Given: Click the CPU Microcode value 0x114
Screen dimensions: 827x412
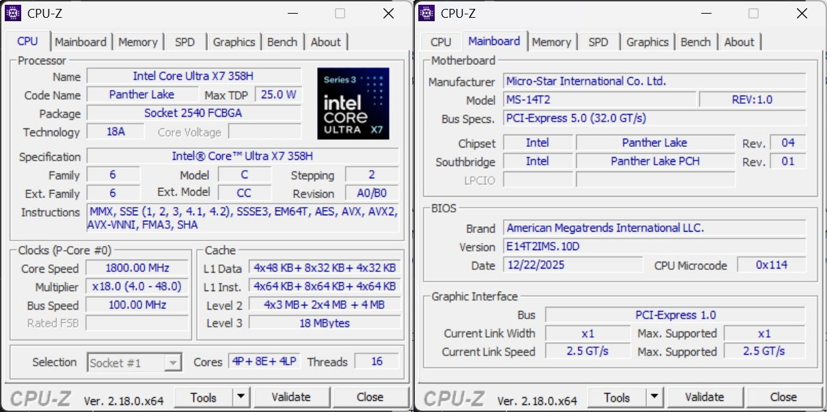Looking at the screenshot, I should click(x=773, y=265).
